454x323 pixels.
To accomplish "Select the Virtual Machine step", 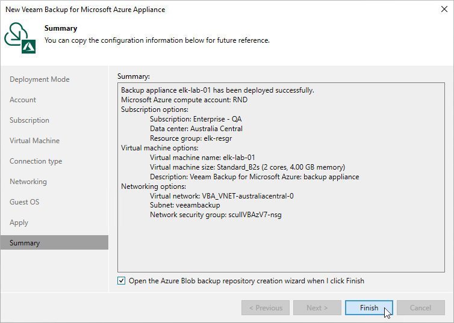I will [34, 141].
